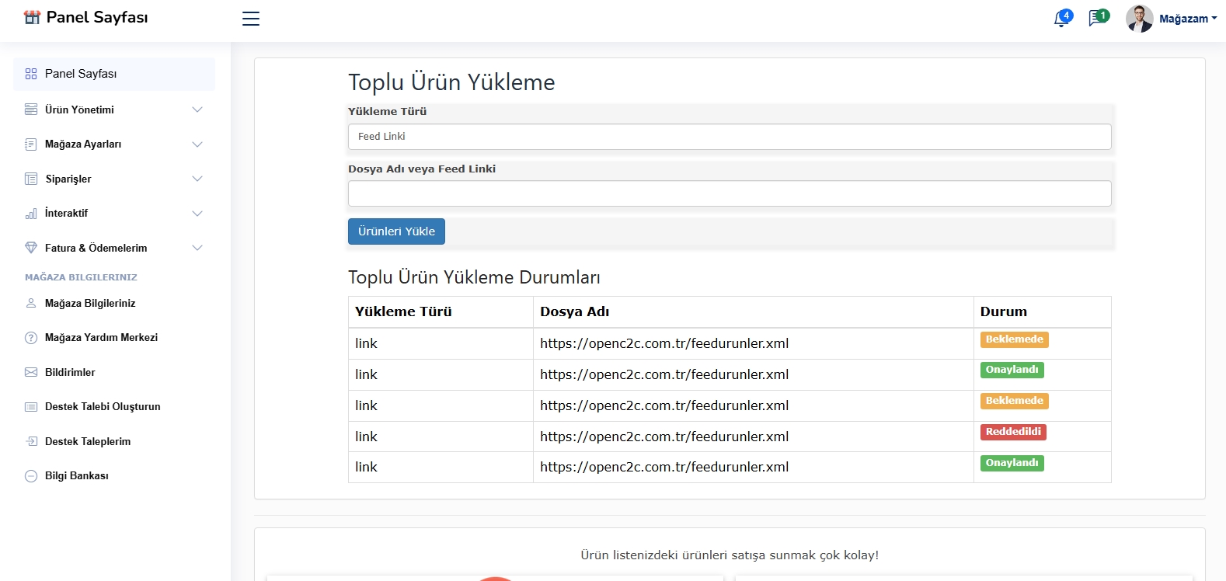Expand the Siparişler chevron
Image resolution: width=1226 pixels, height=581 pixels.
pyautogui.click(x=197, y=179)
